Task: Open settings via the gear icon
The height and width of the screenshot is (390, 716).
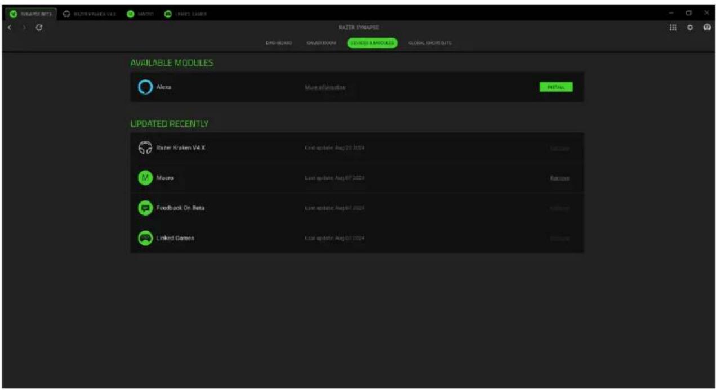Action: coord(690,27)
